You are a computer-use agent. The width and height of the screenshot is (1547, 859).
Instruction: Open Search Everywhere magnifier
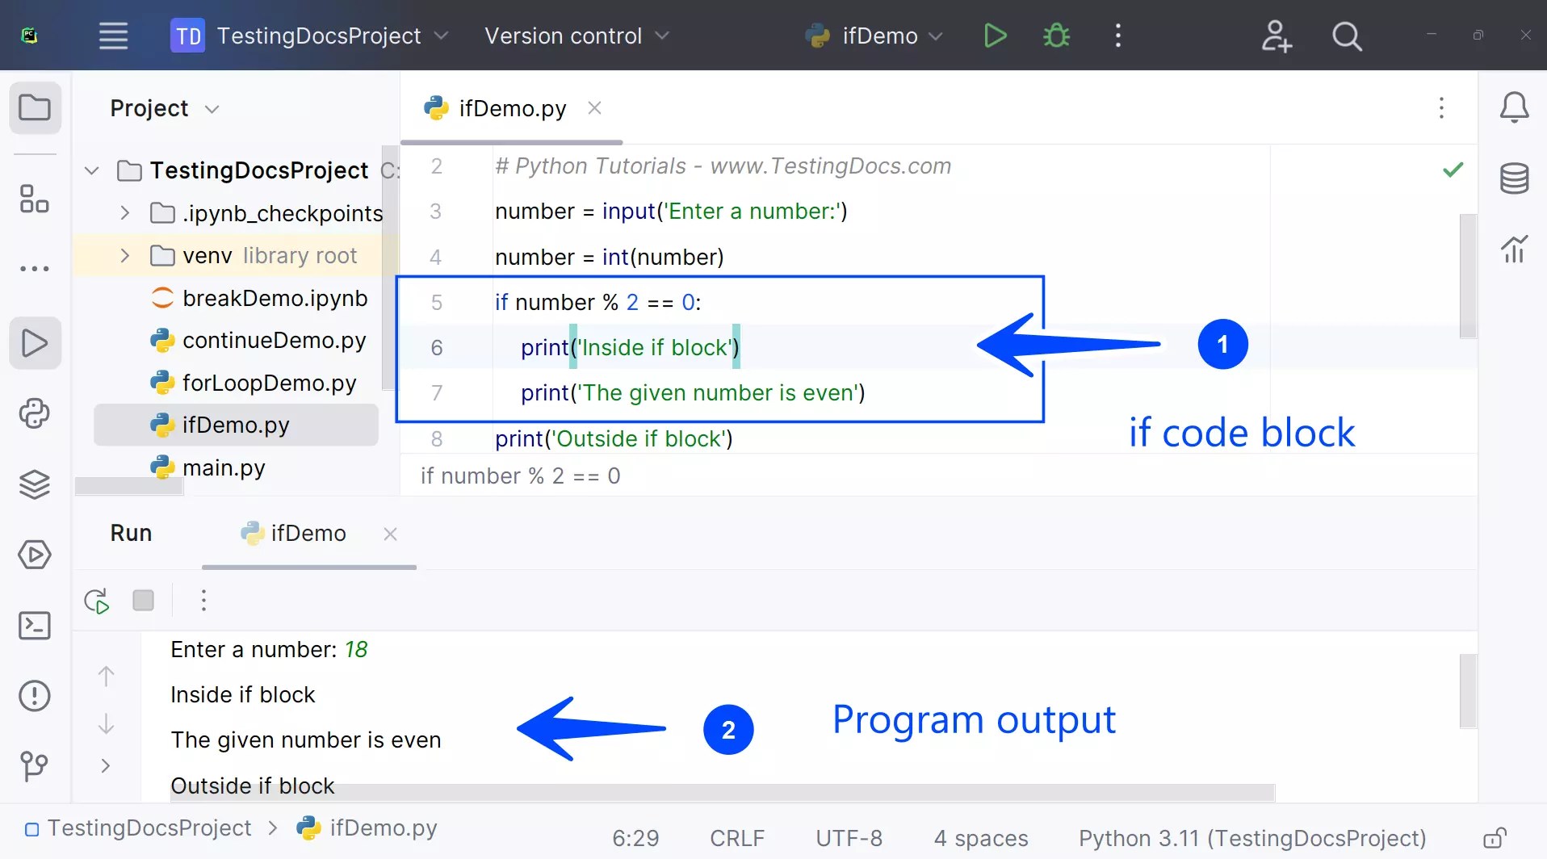tap(1347, 36)
